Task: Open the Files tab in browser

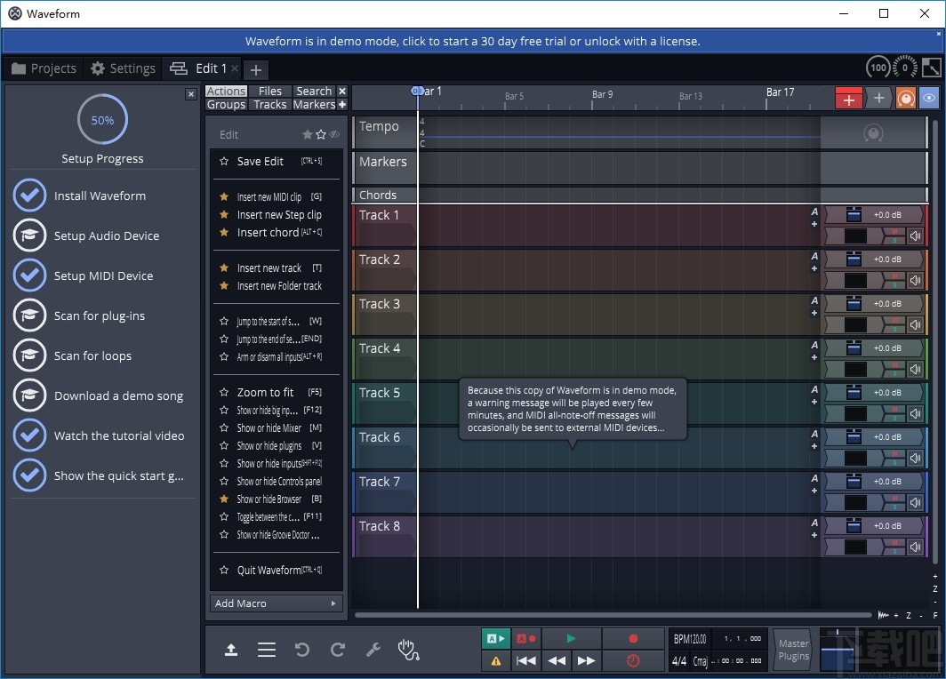Action: click(270, 91)
